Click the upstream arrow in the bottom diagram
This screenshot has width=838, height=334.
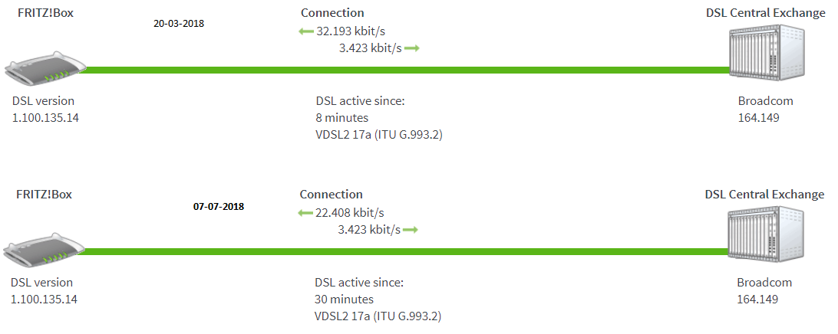click(x=411, y=229)
